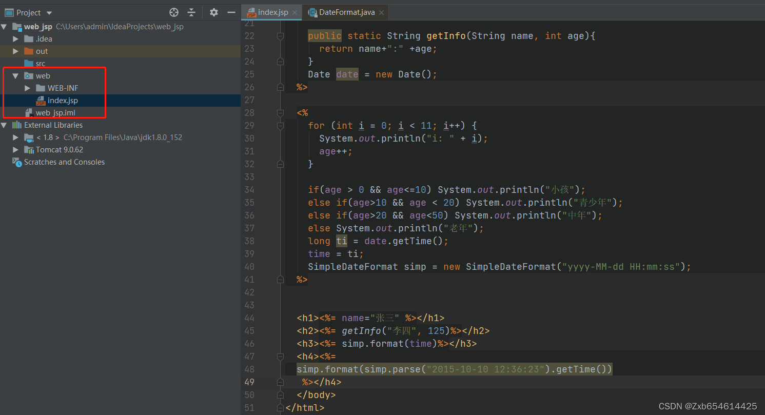Screen dimensions: 765x415
Task: Fold the scriptlet block at line 28
Action: (280, 113)
